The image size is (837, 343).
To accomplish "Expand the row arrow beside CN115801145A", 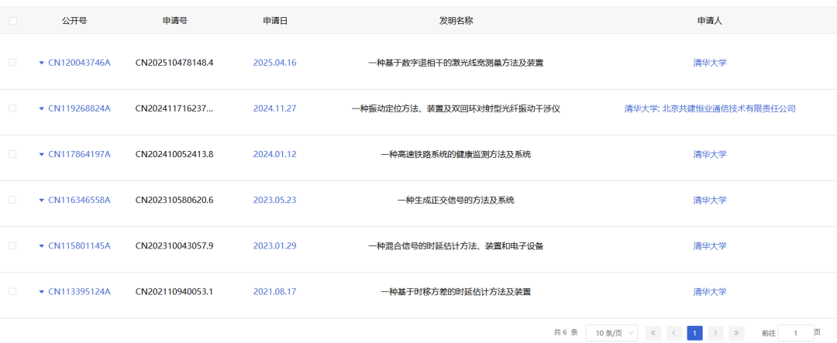I will coord(41,246).
